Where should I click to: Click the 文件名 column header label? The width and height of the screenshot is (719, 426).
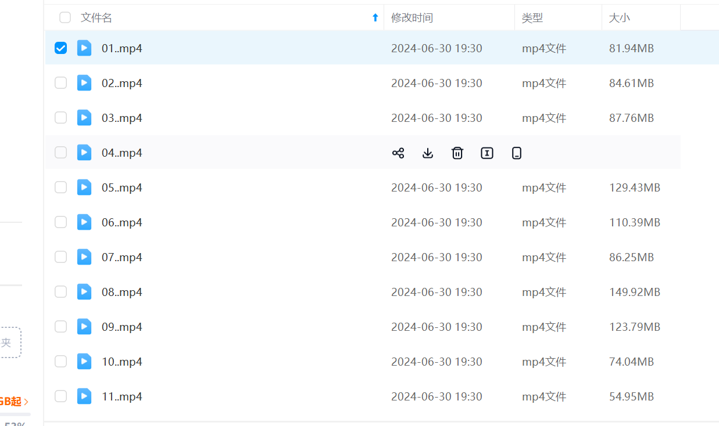(96, 18)
